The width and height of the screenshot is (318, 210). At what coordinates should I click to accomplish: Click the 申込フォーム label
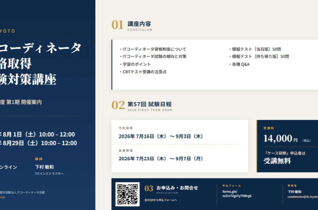[x=231, y=185]
